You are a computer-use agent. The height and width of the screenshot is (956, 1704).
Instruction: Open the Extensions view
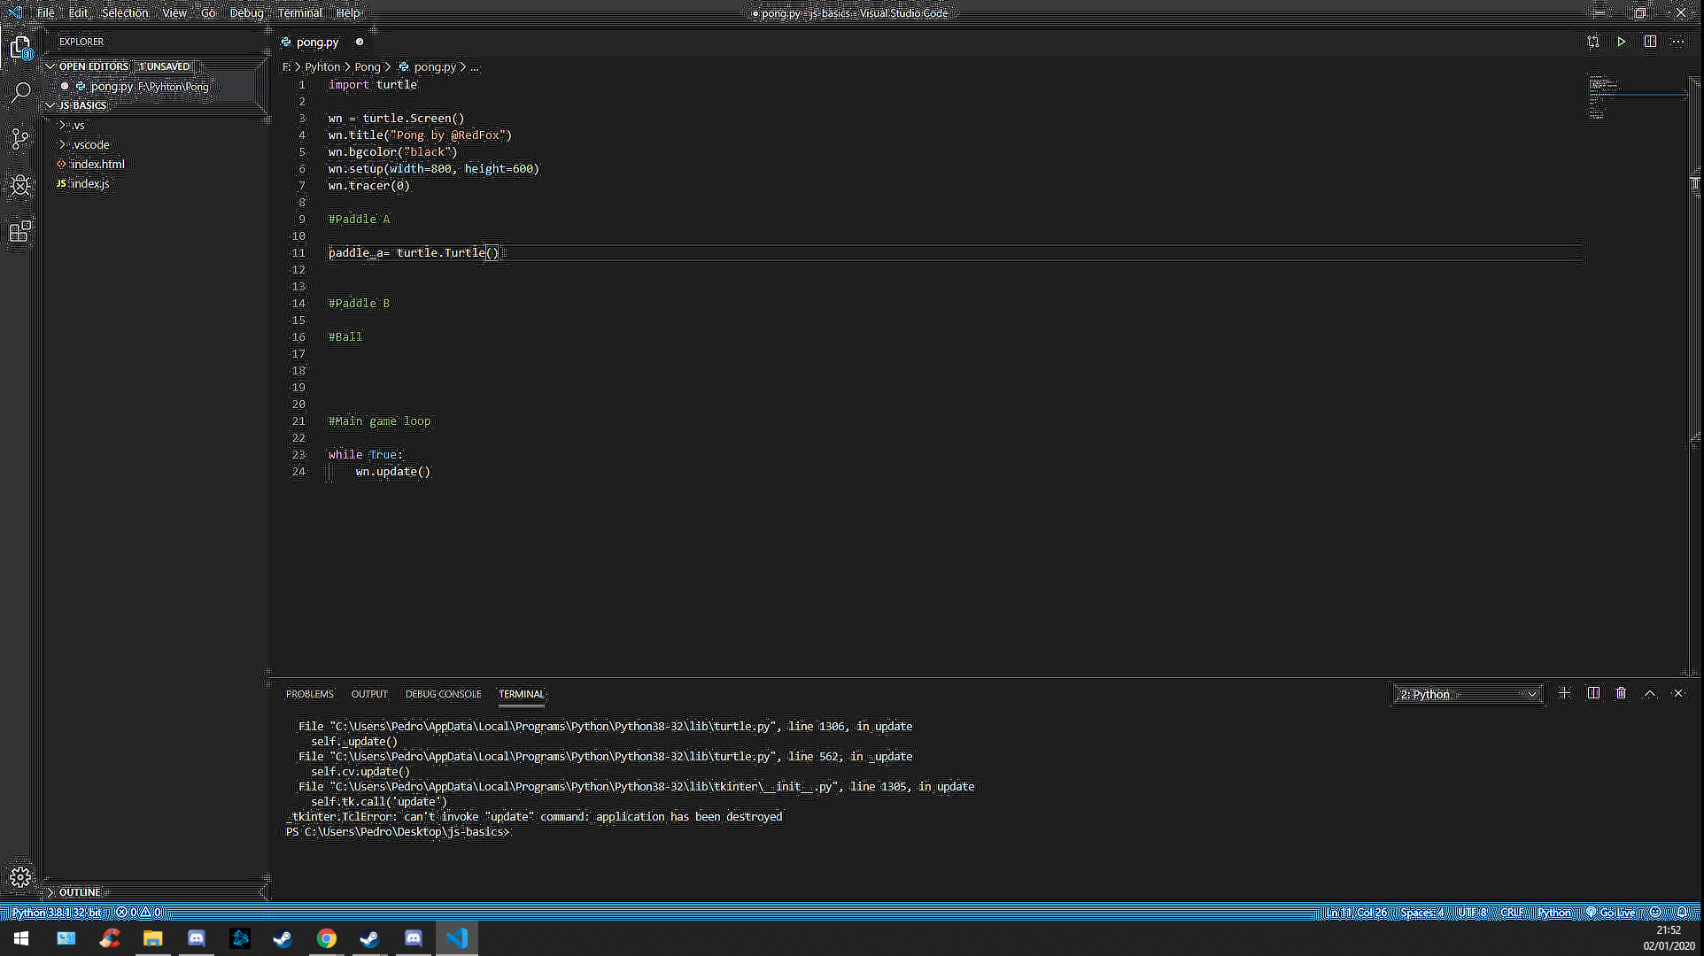click(x=20, y=232)
